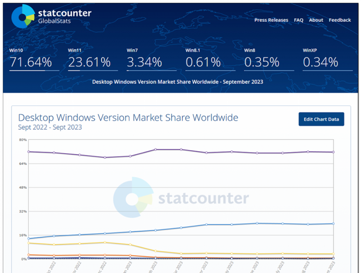Click the chart title Desktop Windows Version Market Share Worldwide
This screenshot has height=273, width=361.
128,118
